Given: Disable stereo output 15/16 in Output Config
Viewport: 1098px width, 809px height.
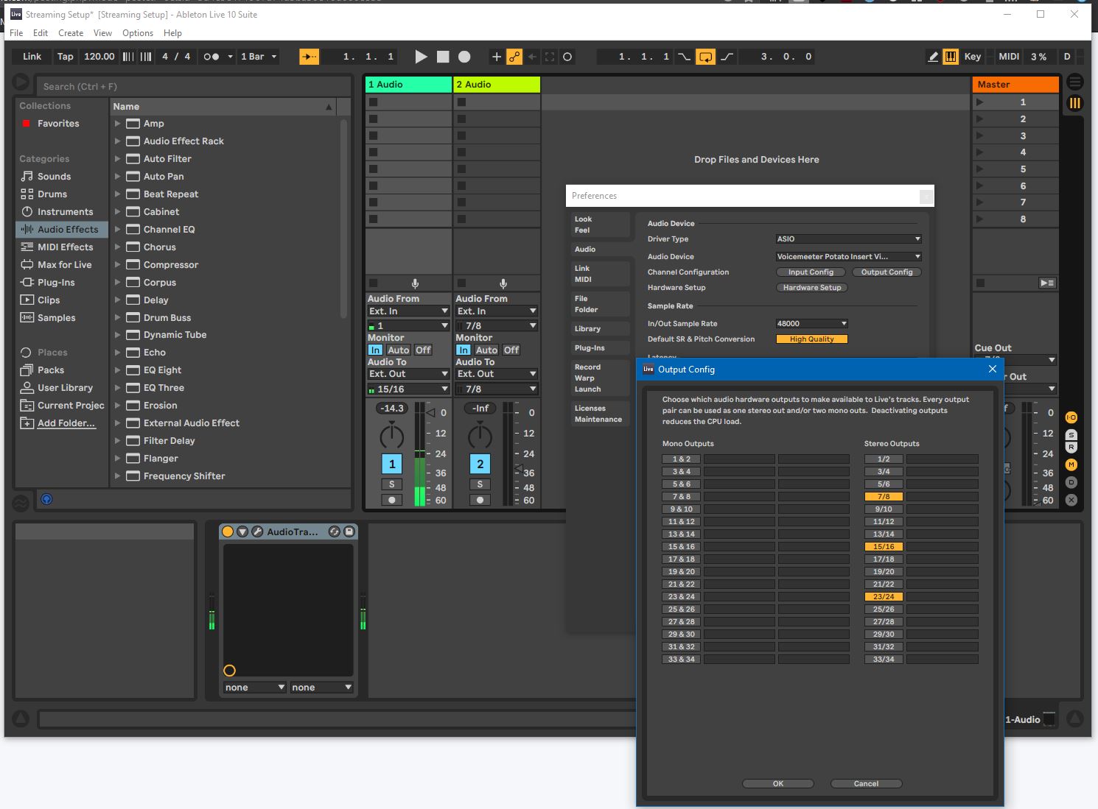Looking at the screenshot, I should 884,547.
